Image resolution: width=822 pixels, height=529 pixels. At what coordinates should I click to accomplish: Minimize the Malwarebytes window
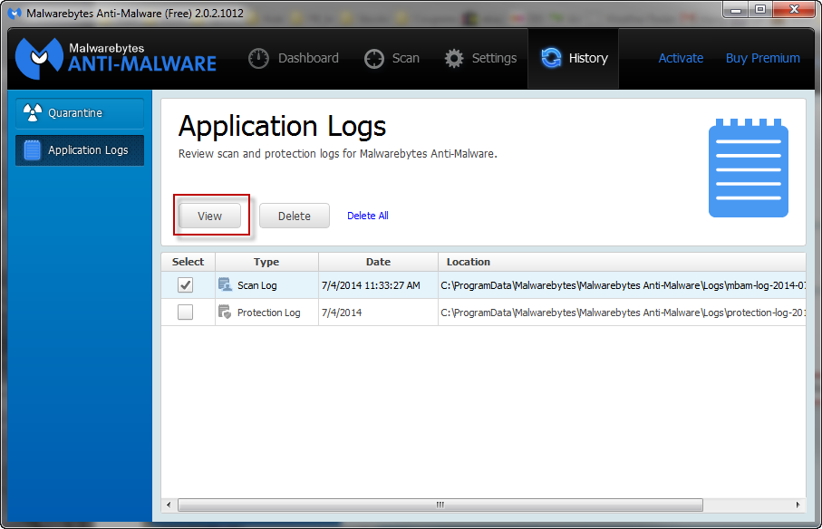(736, 9)
